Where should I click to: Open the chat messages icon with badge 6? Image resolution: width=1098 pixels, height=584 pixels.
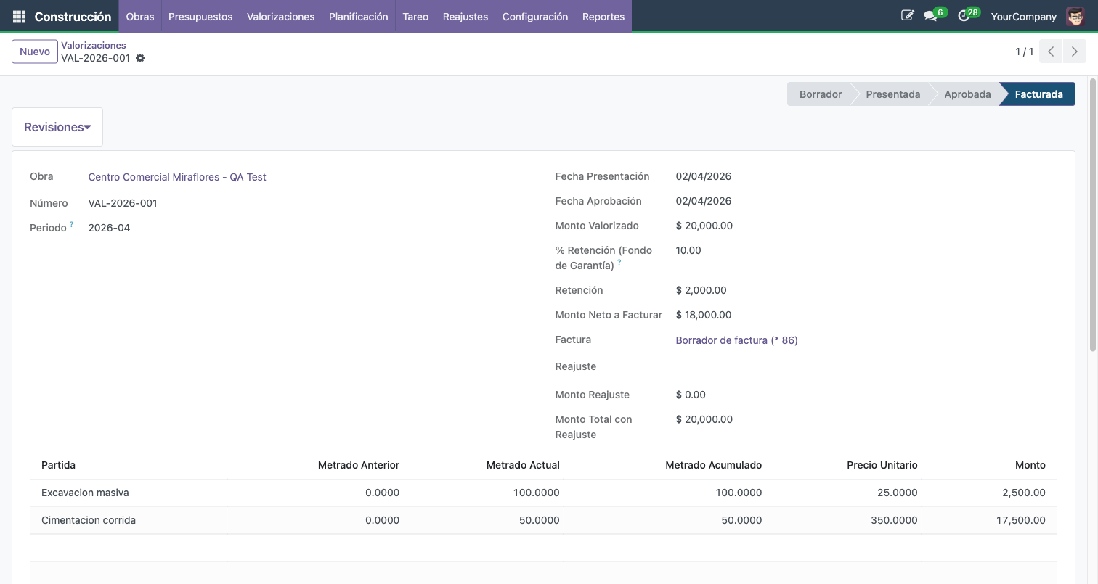(930, 16)
